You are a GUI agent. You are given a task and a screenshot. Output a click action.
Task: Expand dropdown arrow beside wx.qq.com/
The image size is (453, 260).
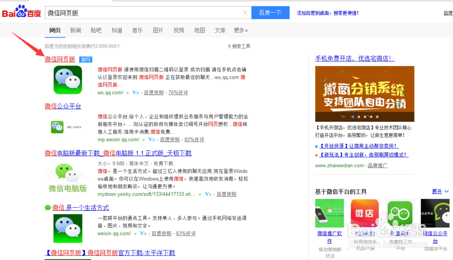click(127, 93)
